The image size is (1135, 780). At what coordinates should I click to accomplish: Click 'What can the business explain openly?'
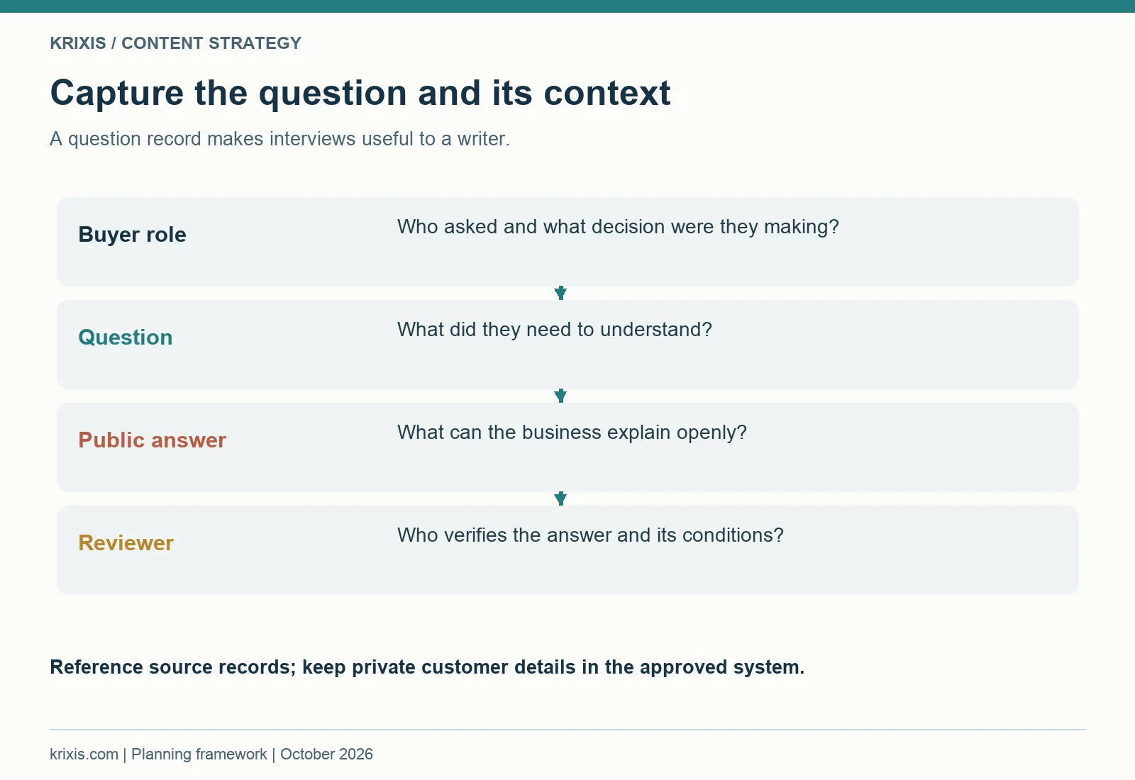(x=572, y=433)
